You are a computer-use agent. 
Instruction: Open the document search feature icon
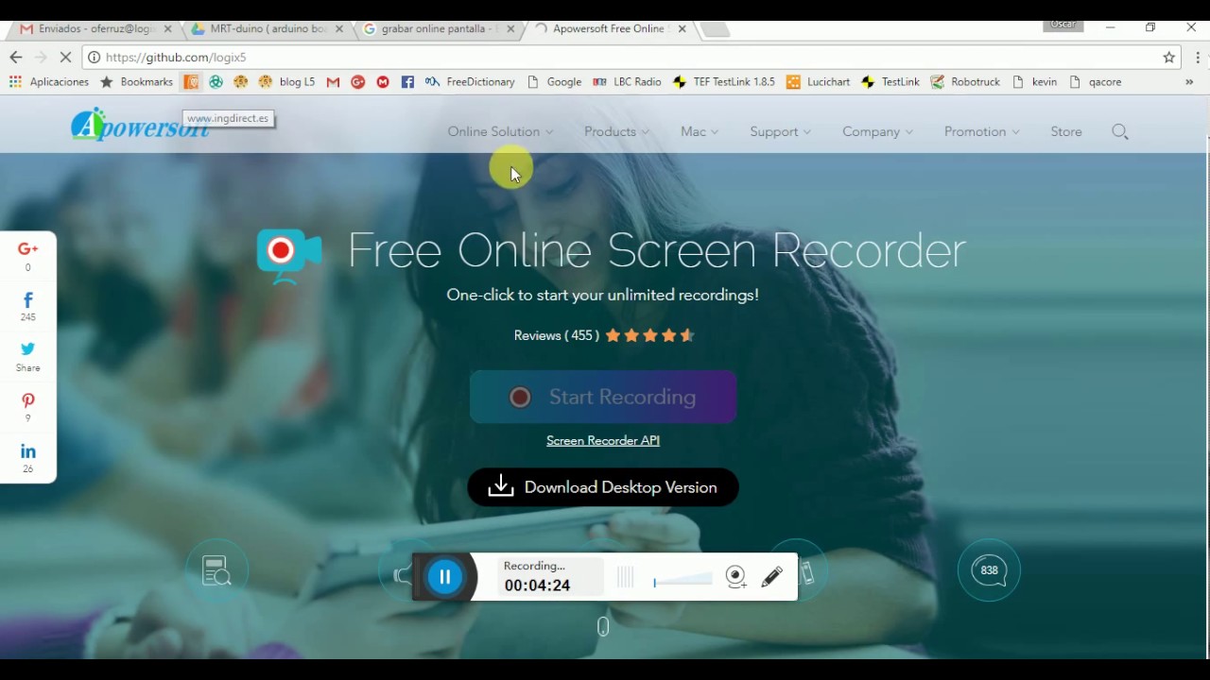[x=217, y=570]
